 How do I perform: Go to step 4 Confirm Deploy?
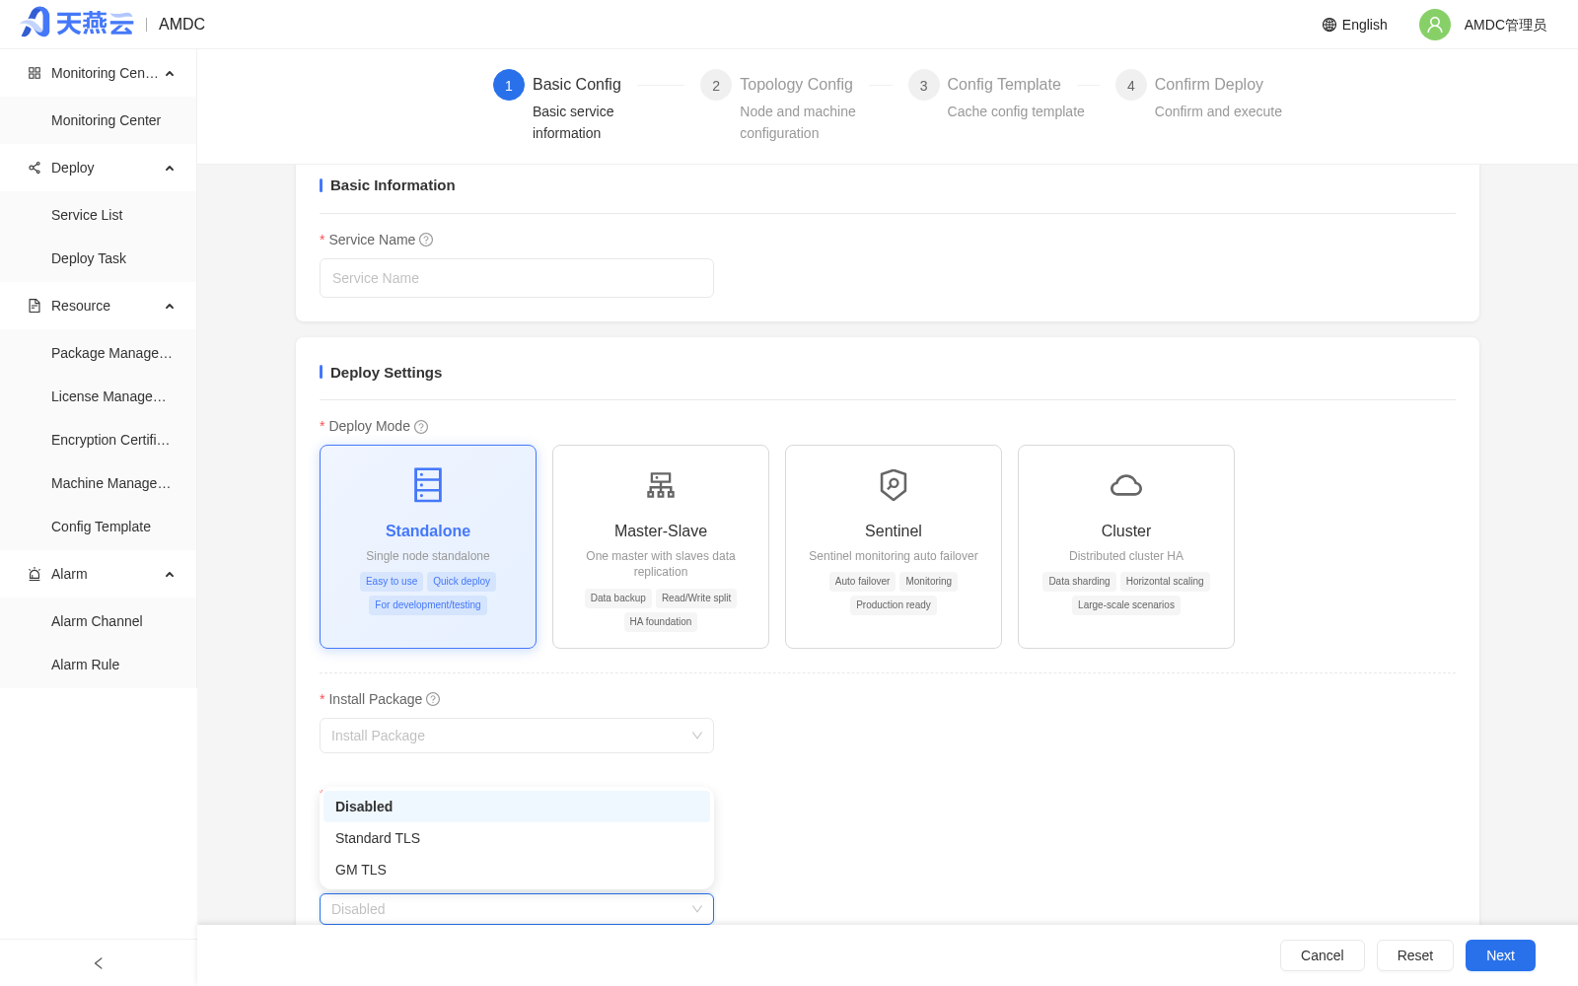point(1199,96)
